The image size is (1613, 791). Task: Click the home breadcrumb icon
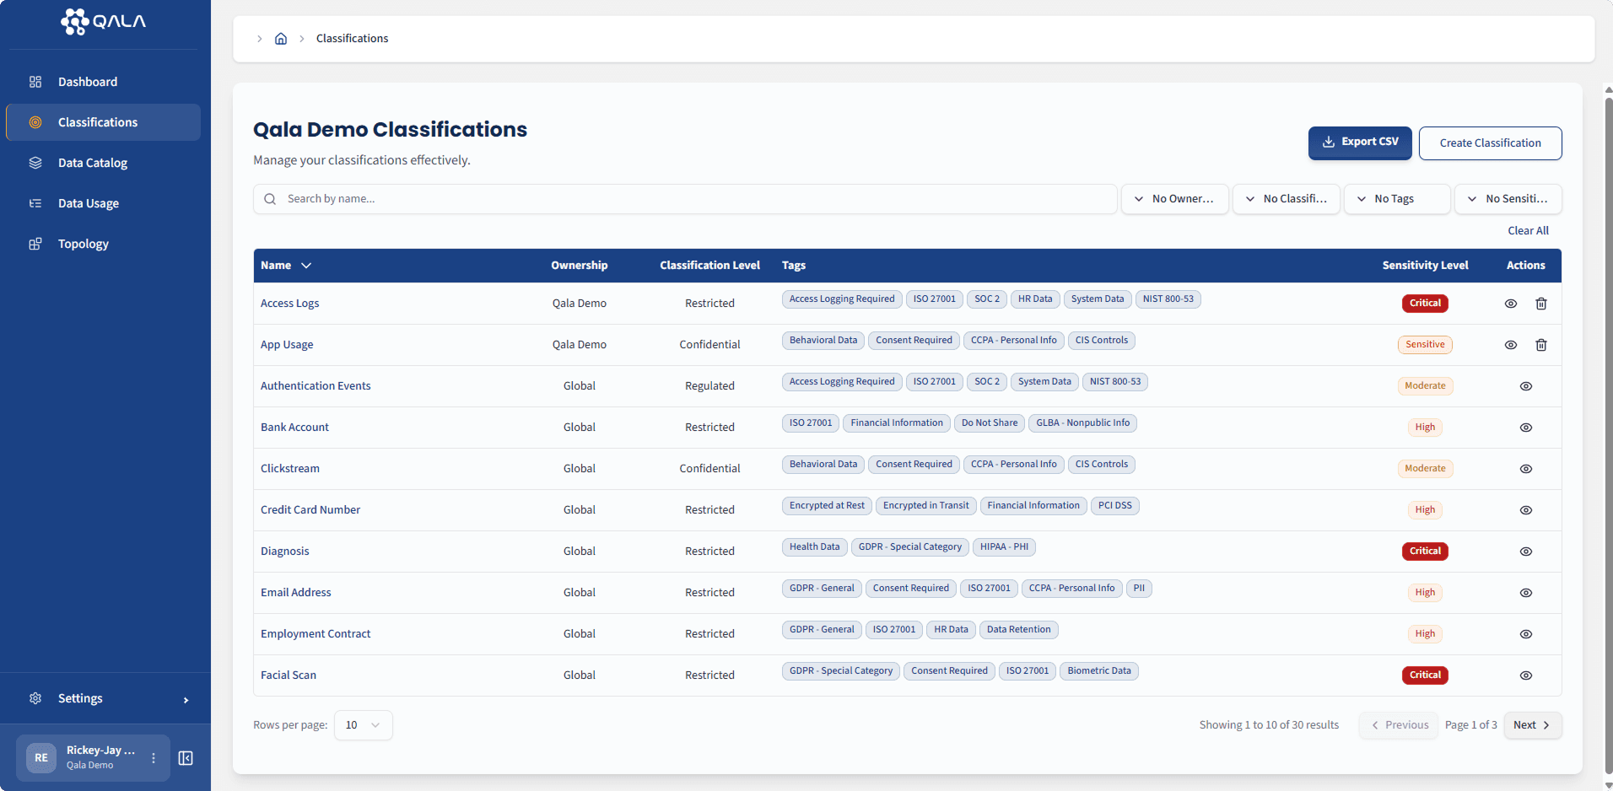coord(281,39)
